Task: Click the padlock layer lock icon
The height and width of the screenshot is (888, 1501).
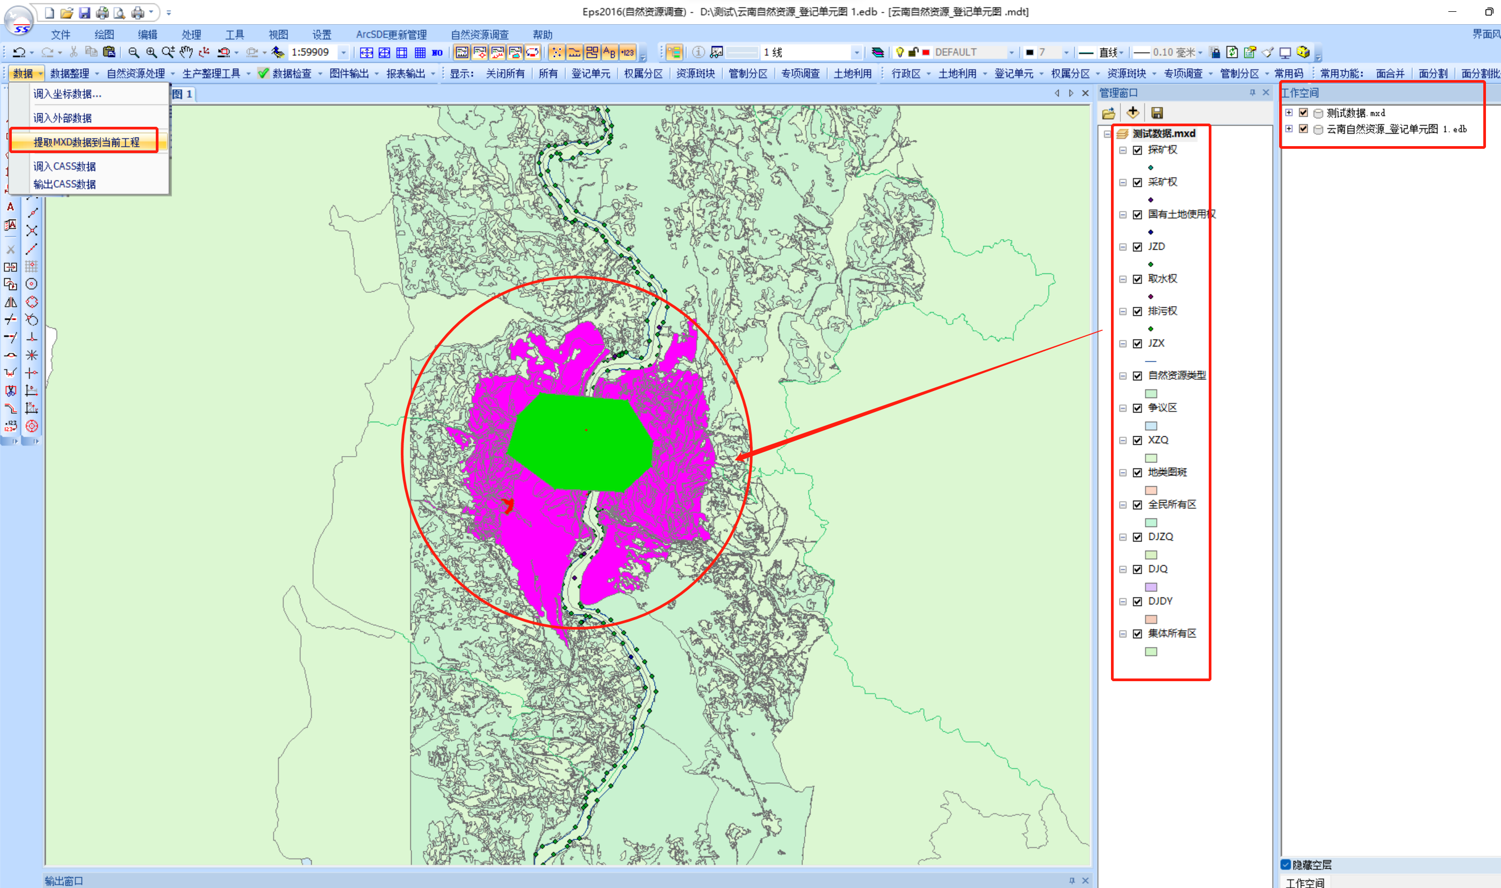Action: pos(913,53)
